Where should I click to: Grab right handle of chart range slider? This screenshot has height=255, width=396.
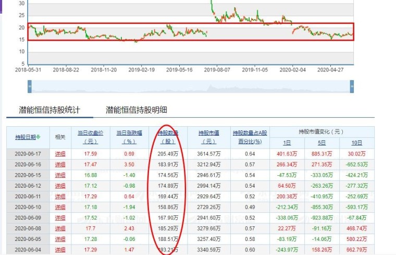tap(352, 87)
